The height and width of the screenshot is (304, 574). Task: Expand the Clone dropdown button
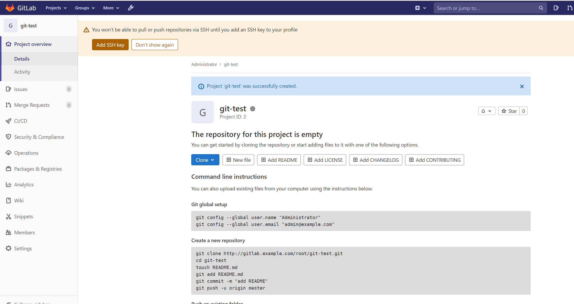point(205,160)
